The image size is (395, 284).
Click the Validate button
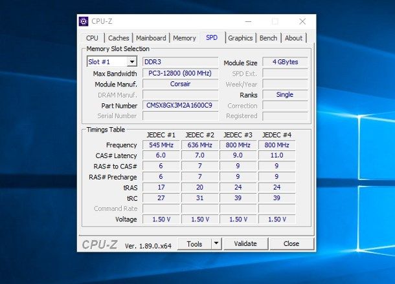click(x=245, y=243)
